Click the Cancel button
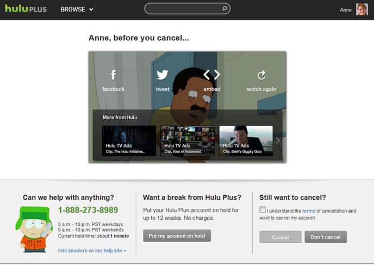Image resolution: width=374 pixels, height=265 pixels. pos(280,237)
